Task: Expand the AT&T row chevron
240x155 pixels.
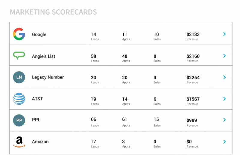Action: 224,99
